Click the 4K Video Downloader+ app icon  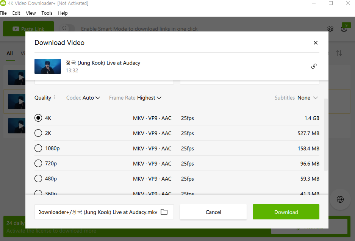[x=3, y=3]
